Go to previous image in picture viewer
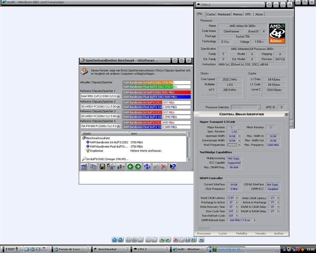 click(x=114, y=240)
